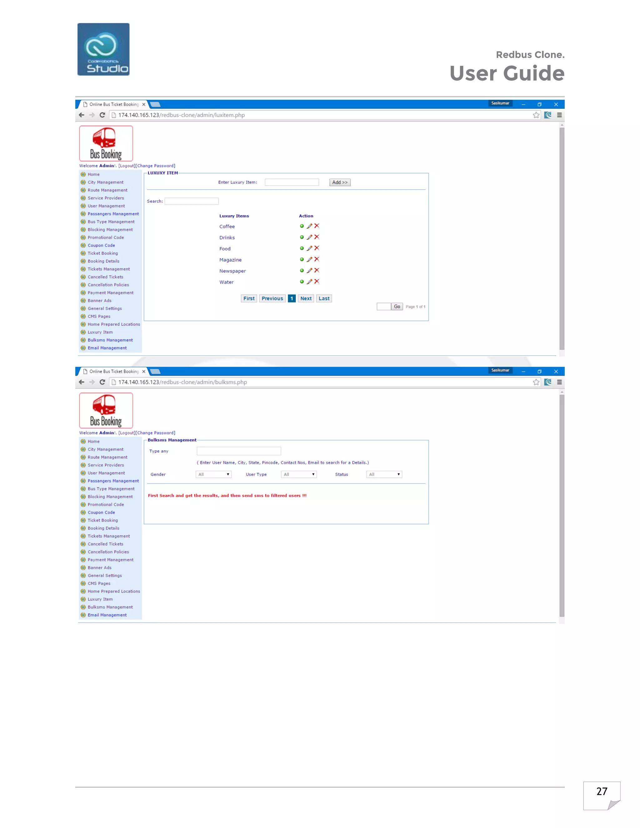The height and width of the screenshot is (828, 640).
Task: Edit the Water item pencil icon
Action: tap(309, 281)
